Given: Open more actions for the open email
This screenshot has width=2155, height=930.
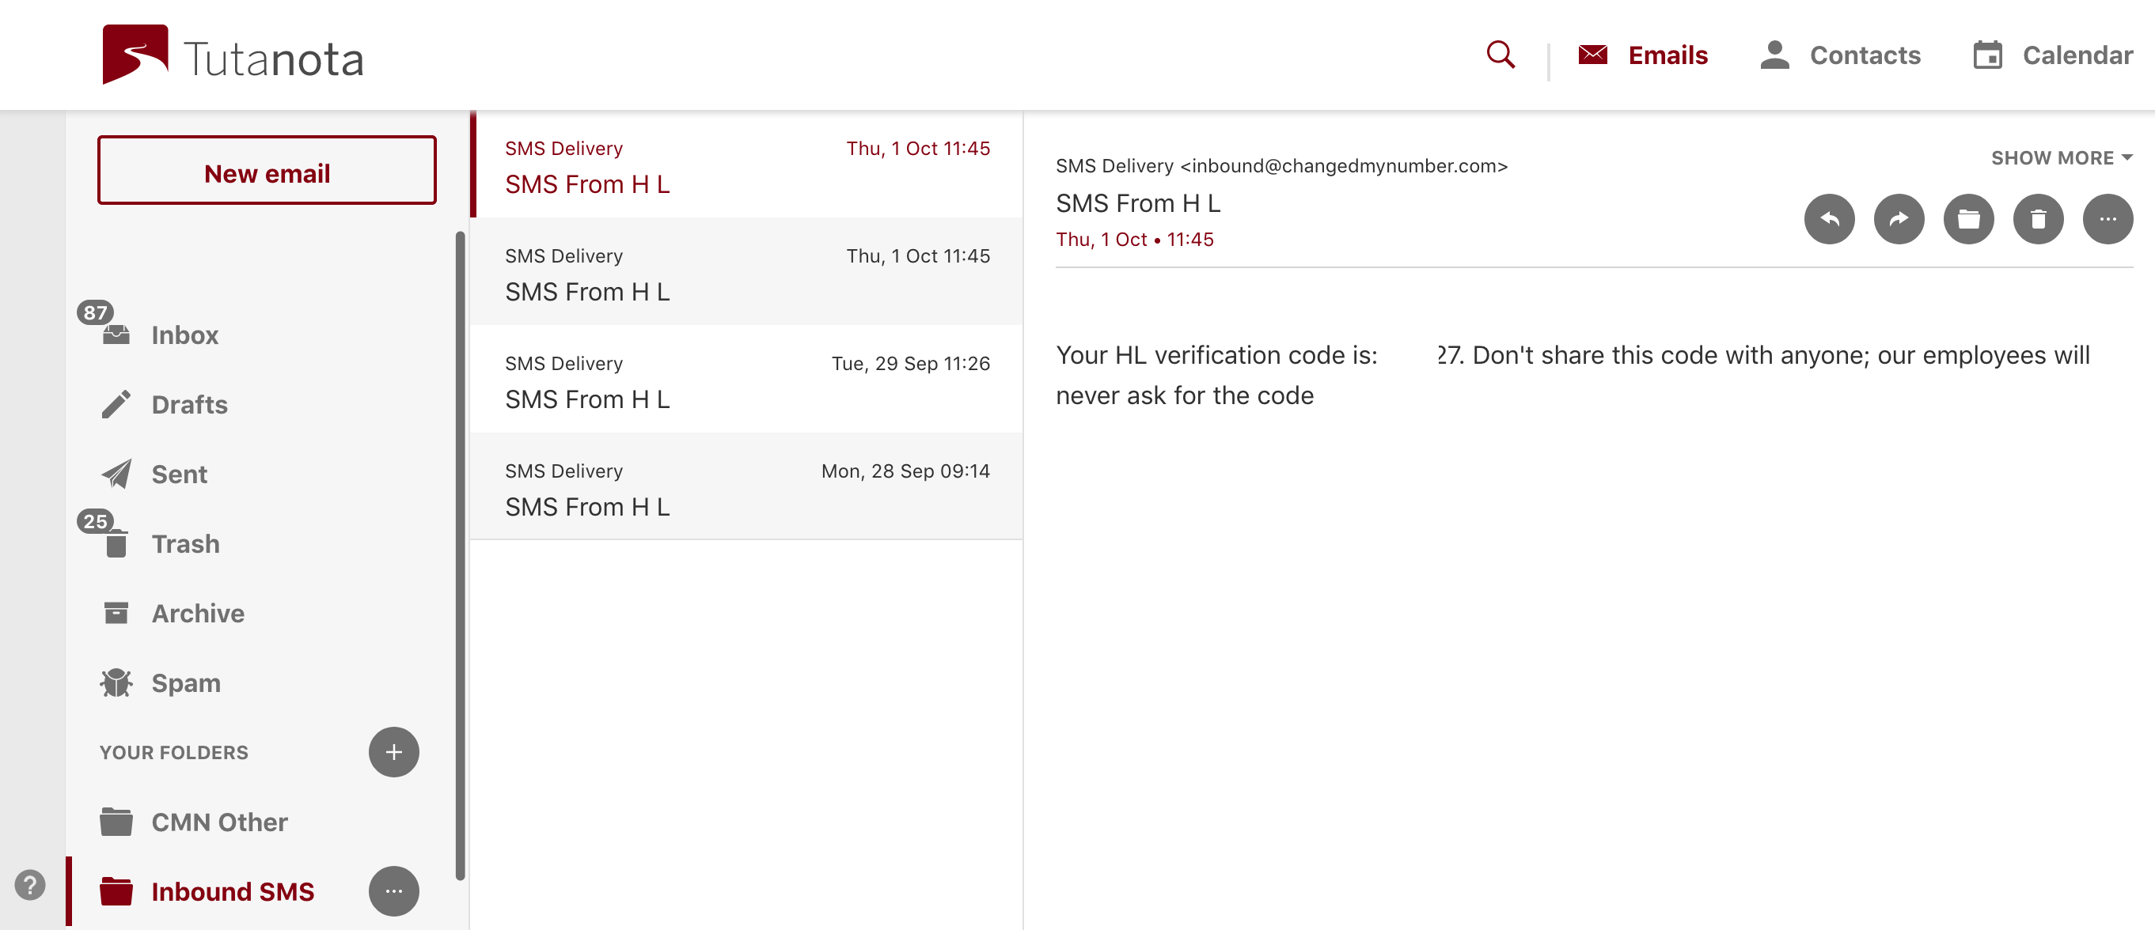Looking at the screenshot, I should tap(2108, 219).
